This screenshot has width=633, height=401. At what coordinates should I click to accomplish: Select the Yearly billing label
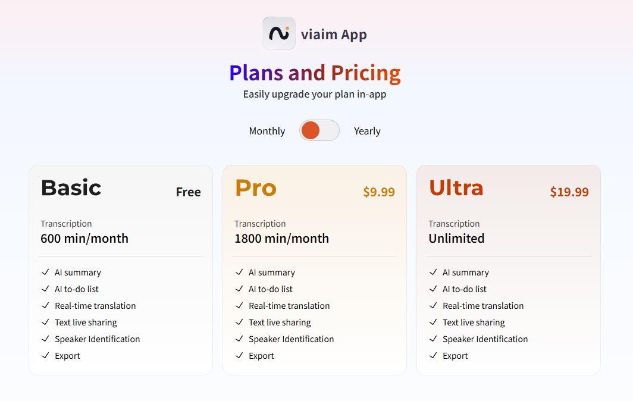pos(368,131)
